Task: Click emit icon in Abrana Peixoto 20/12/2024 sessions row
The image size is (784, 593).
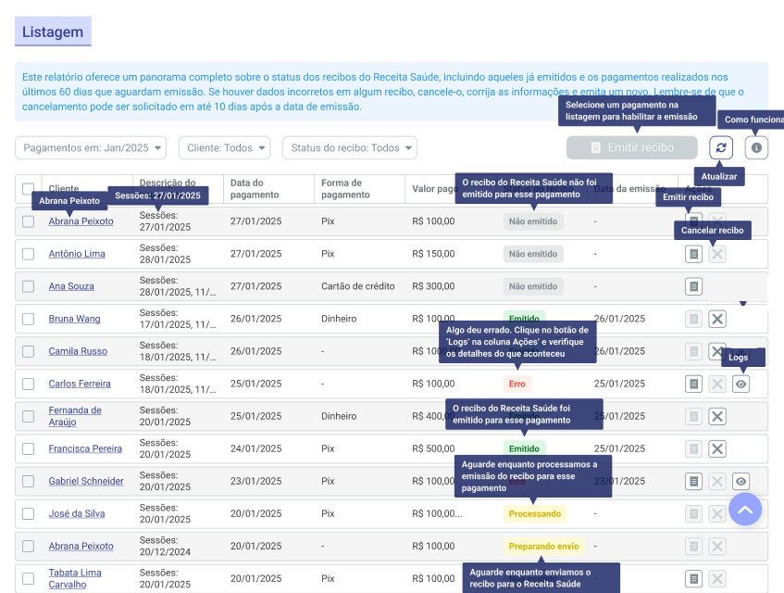Action: (x=693, y=547)
